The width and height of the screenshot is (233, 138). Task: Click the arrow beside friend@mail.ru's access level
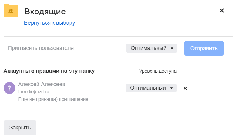point(171,88)
